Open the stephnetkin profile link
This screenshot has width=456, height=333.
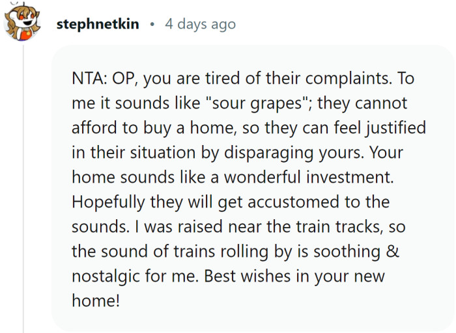(x=98, y=25)
